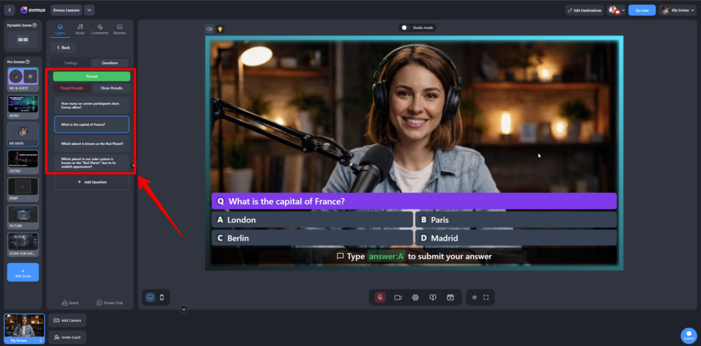Viewport: 701px width, 346px height.
Task: Open the screen share icon
Action: 433,297
